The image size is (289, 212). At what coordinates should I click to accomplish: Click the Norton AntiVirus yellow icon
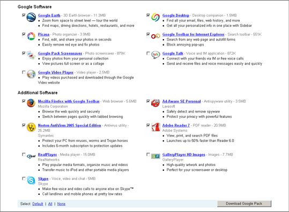(31, 127)
